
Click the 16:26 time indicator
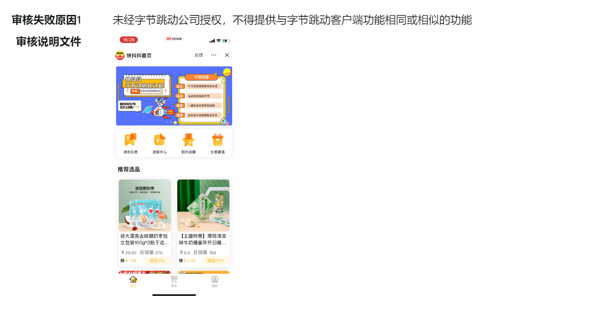pos(129,40)
